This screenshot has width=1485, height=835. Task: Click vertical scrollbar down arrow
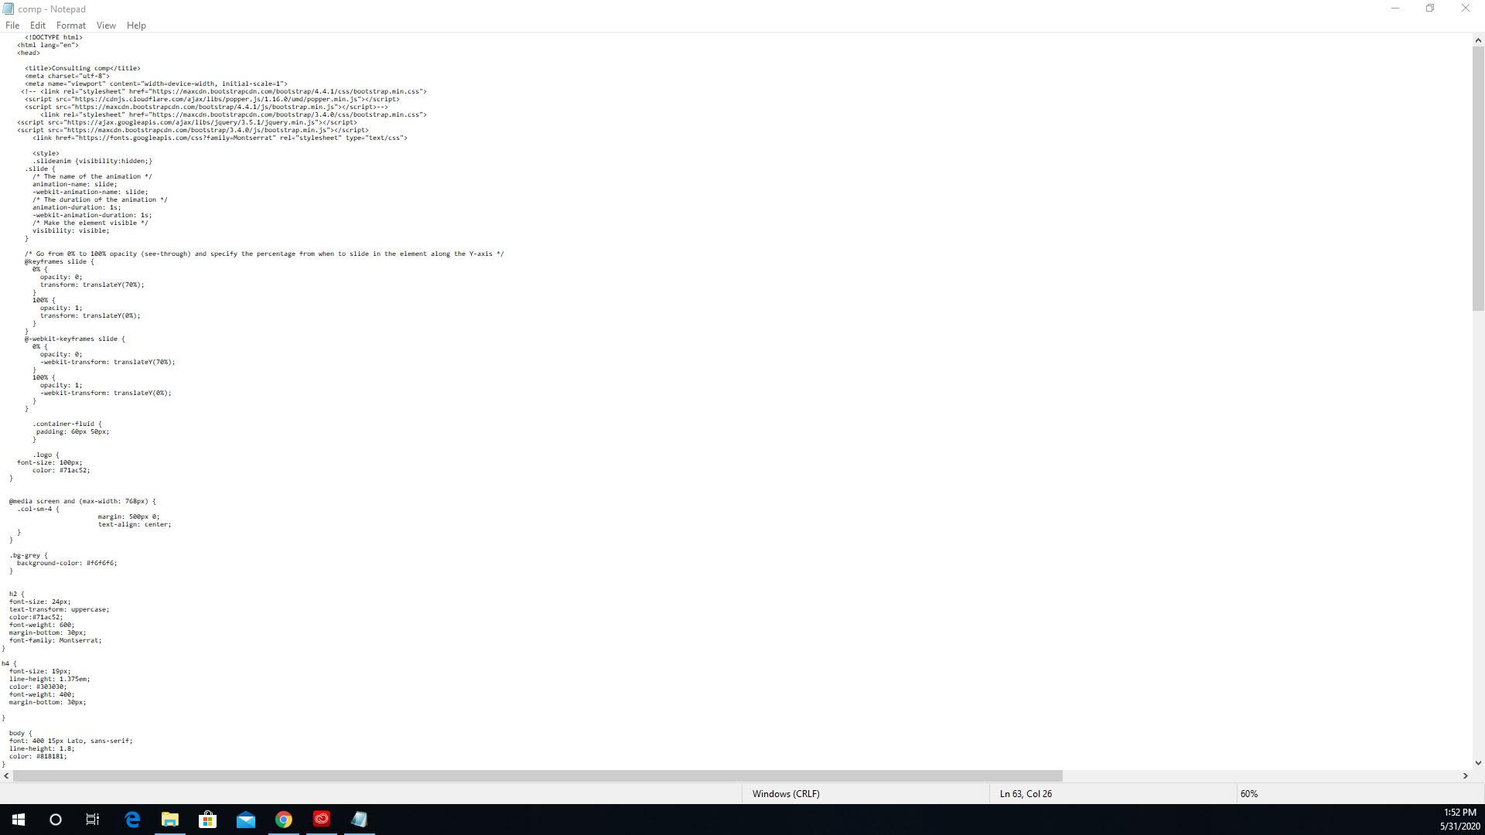click(1478, 763)
